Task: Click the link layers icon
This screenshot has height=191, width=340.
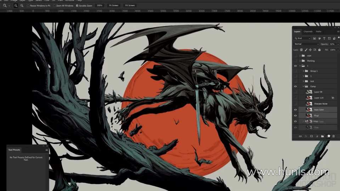Action: [x=300, y=136]
